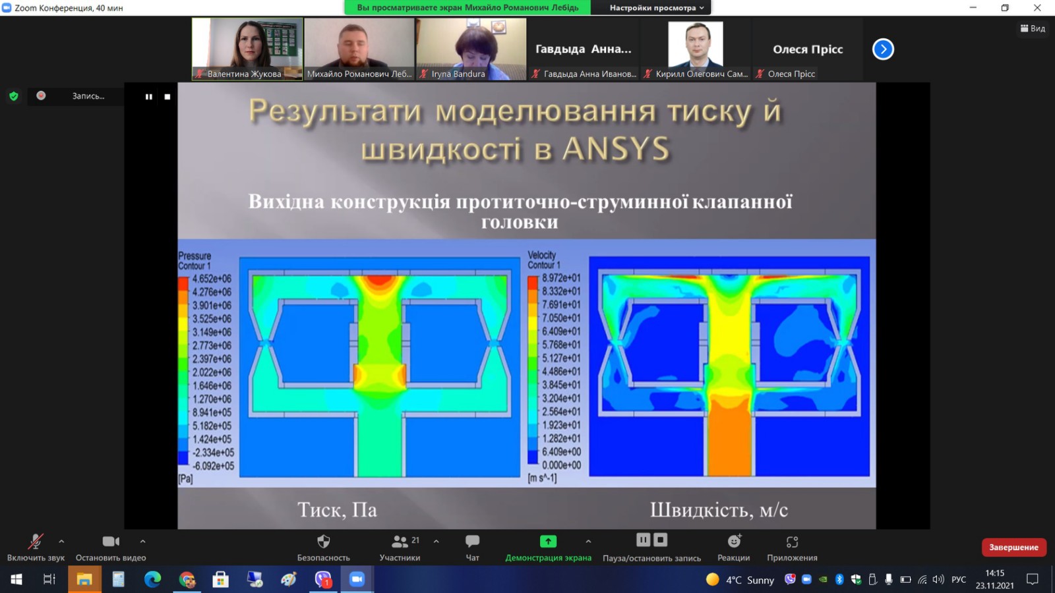
Task: Select Валентина Жукова video thumbnail
Action: 247,49
